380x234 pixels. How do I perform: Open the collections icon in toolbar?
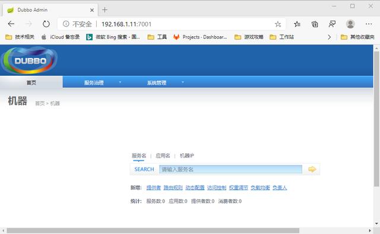coord(315,24)
